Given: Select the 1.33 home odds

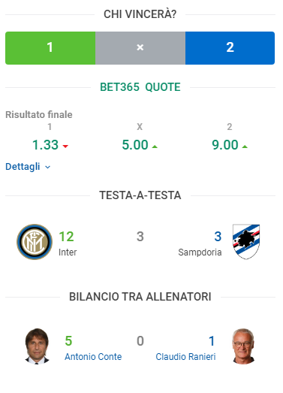Looking at the screenshot, I should (45, 145).
